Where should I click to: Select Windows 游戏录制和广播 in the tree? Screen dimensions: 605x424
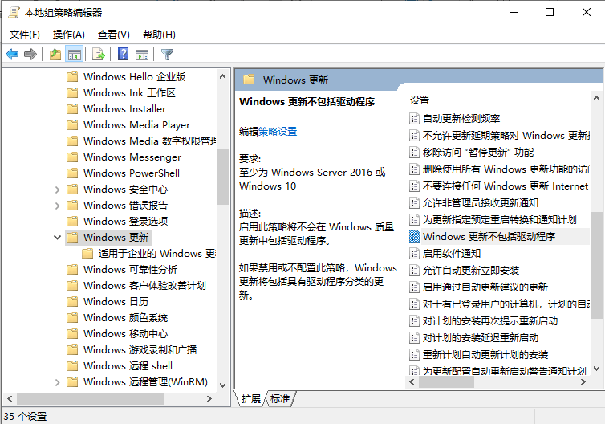coord(140,350)
